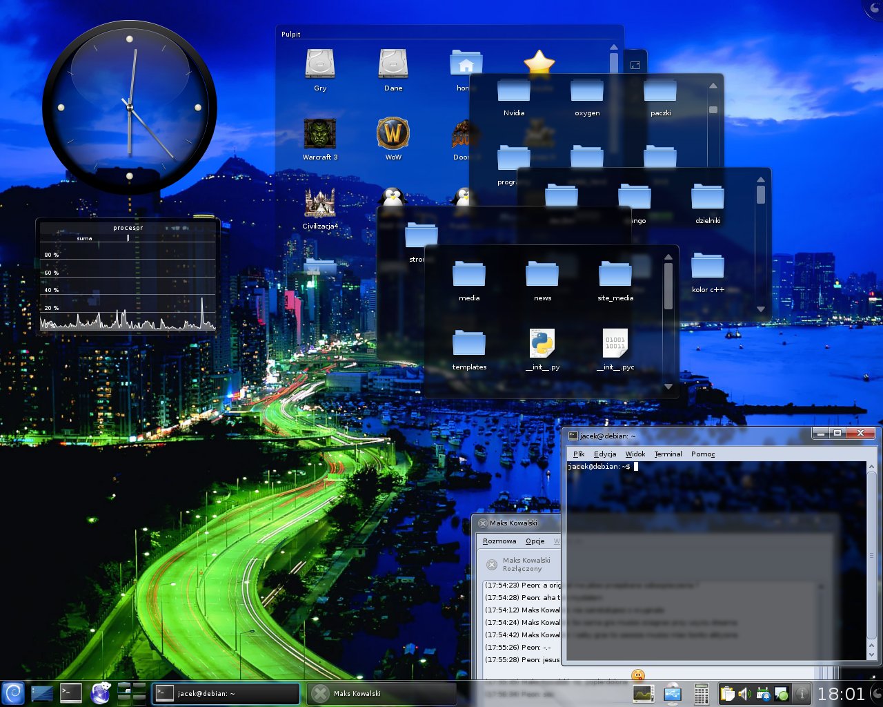Viewport: 883px width, 707px height.
Task: Select the jacek@debian taskbar window button
Action: [x=226, y=693]
